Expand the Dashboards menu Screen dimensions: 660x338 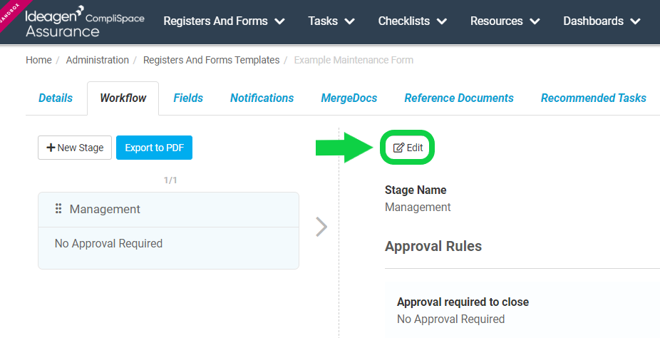point(602,21)
